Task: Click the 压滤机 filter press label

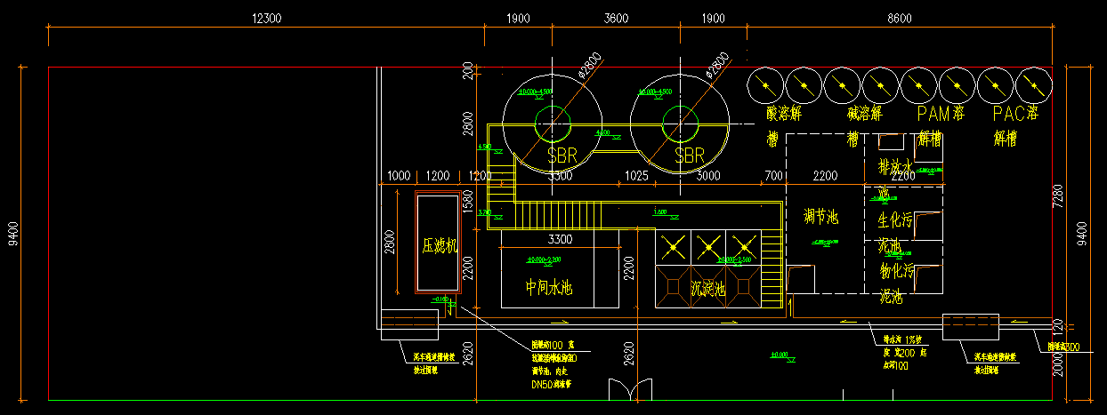Action: point(440,245)
